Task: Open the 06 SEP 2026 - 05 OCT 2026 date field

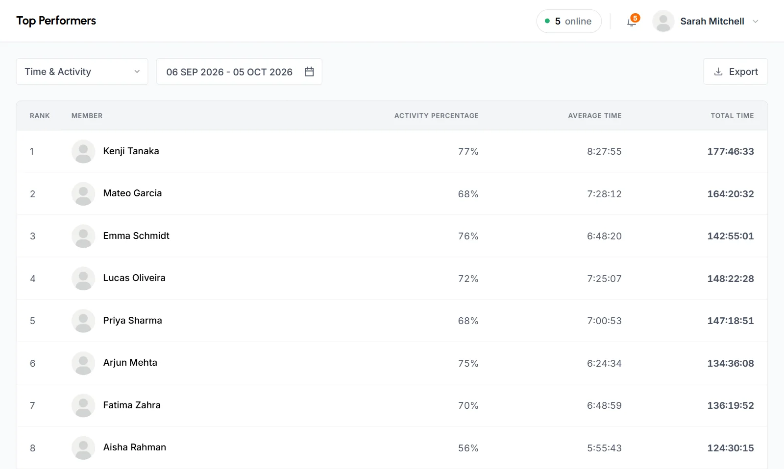Action: [239, 71]
